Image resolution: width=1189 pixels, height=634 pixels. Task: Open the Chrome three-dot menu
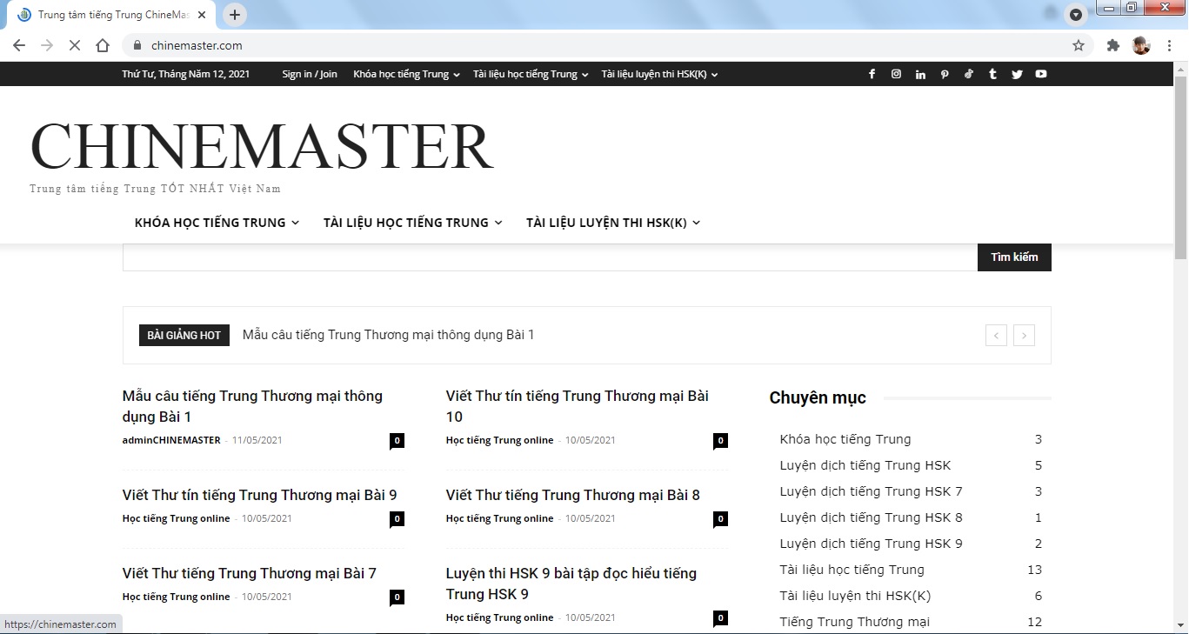[1169, 45]
